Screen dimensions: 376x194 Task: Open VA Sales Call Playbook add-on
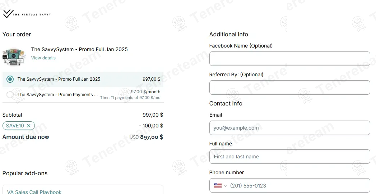click(x=34, y=192)
